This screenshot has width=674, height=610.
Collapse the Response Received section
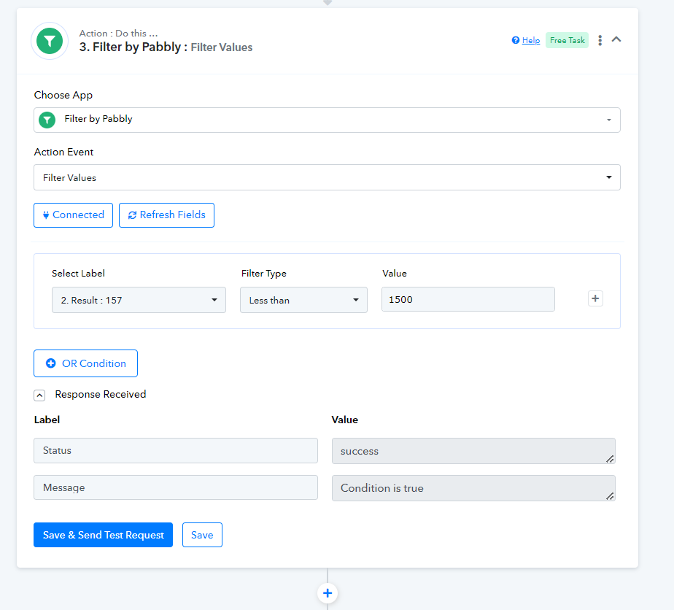point(39,395)
